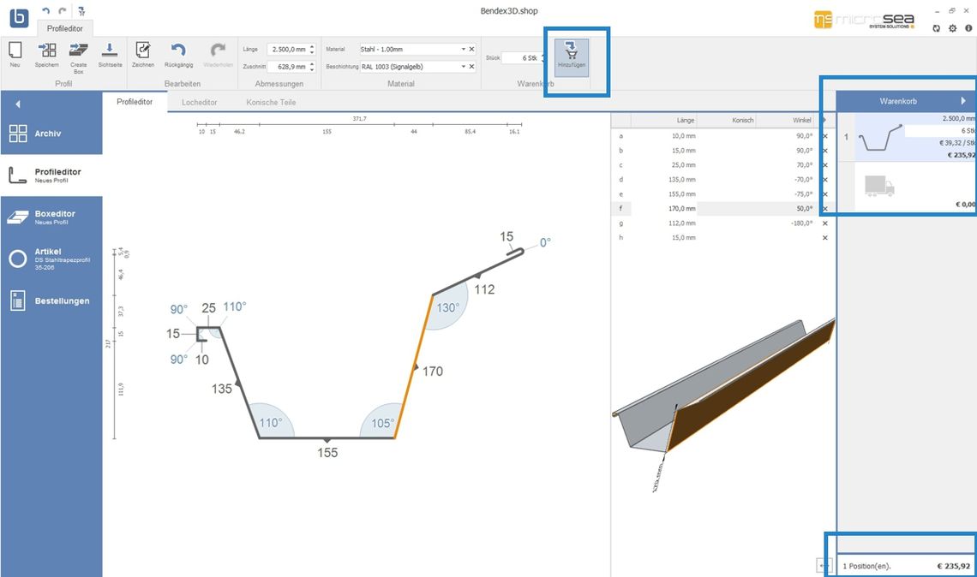Viewport: 977px width, 577px height.
Task: Clear the Beschichtung RAL 1003 selection
Action: [471, 67]
